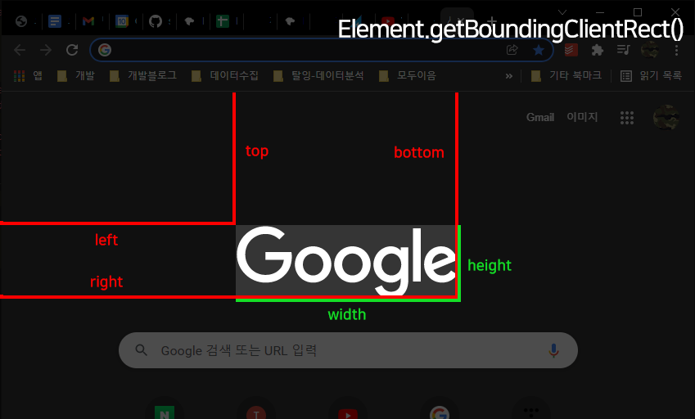Go back with the back arrow
This screenshot has width=695, height=419.
click(x=20, y=50)
